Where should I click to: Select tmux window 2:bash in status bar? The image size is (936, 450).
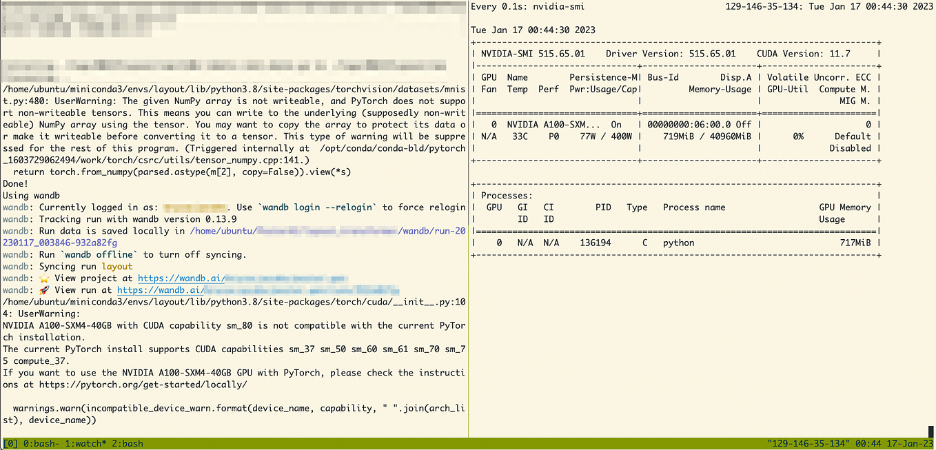tap(129, 443)
